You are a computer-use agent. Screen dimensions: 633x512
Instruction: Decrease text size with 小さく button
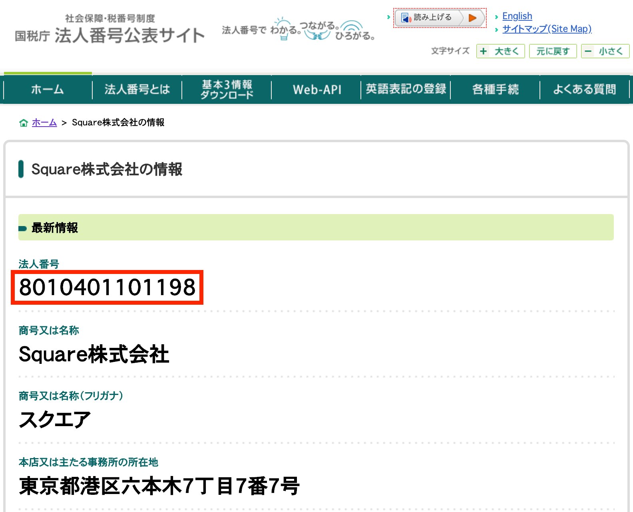(605, 51)
